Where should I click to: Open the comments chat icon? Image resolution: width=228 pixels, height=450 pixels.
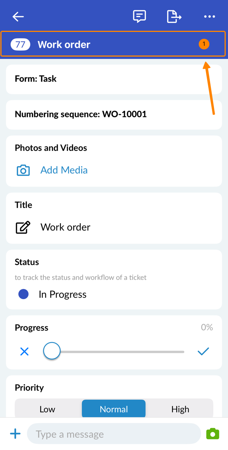click(x=139, y=16)
